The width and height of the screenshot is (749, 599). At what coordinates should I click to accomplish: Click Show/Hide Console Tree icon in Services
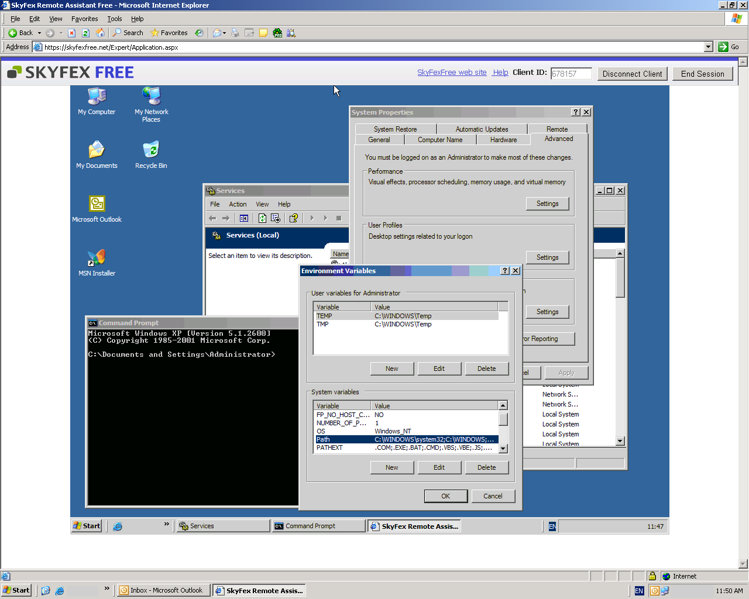click(x=244, y=218)
